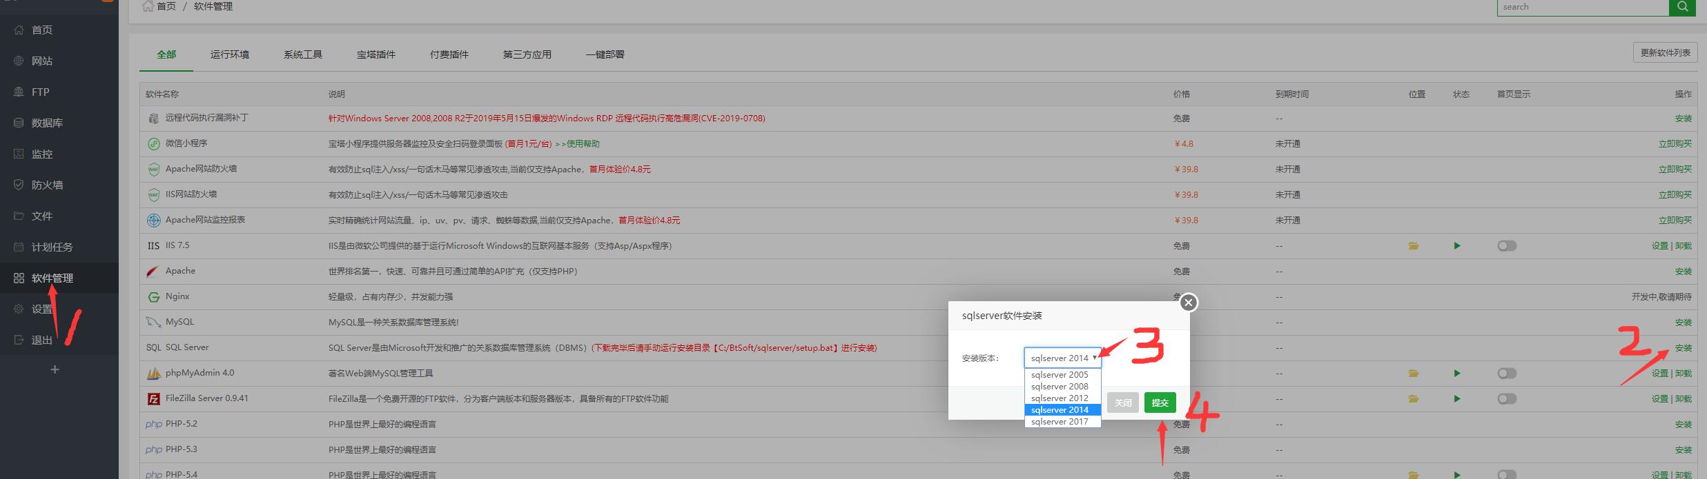Switch to the 第三方应用 tab
Image resolution: width=1707 pixels, height=479 pixels.
527,54
